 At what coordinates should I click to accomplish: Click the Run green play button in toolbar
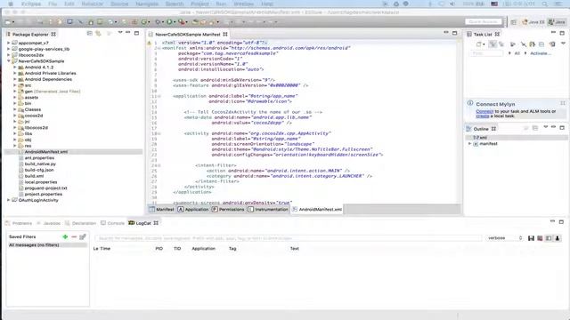[x=169, y=22]
